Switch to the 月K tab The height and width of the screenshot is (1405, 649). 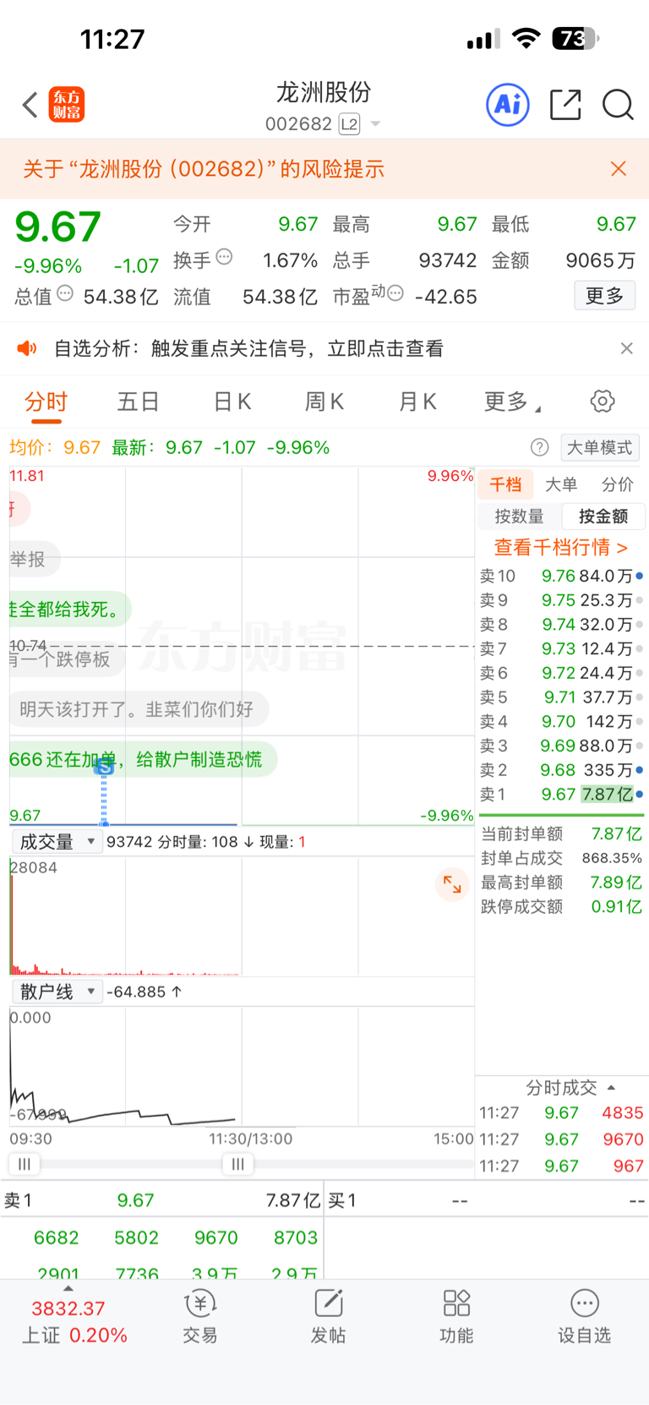(x=417, y=402)
